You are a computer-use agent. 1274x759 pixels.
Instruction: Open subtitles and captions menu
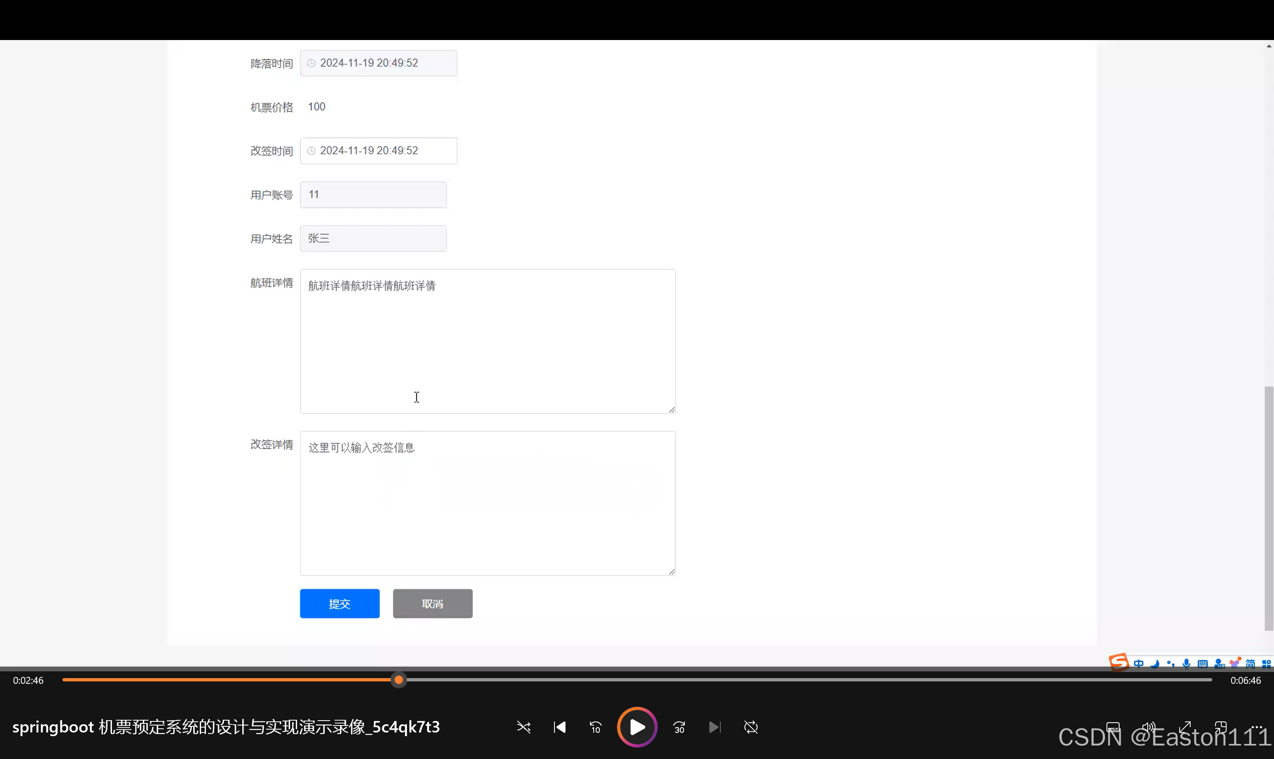[x=1113, y=727]
